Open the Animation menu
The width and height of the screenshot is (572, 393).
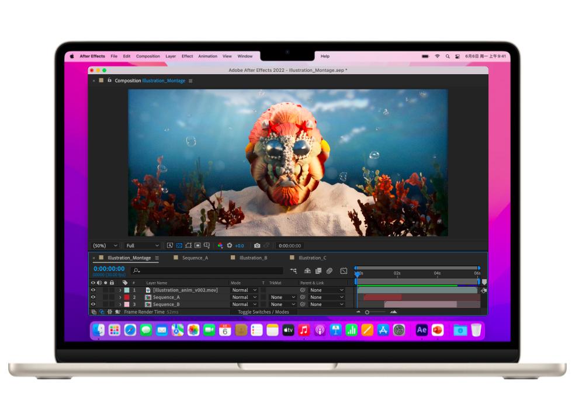pyautogui.click(x=207, y=56)
